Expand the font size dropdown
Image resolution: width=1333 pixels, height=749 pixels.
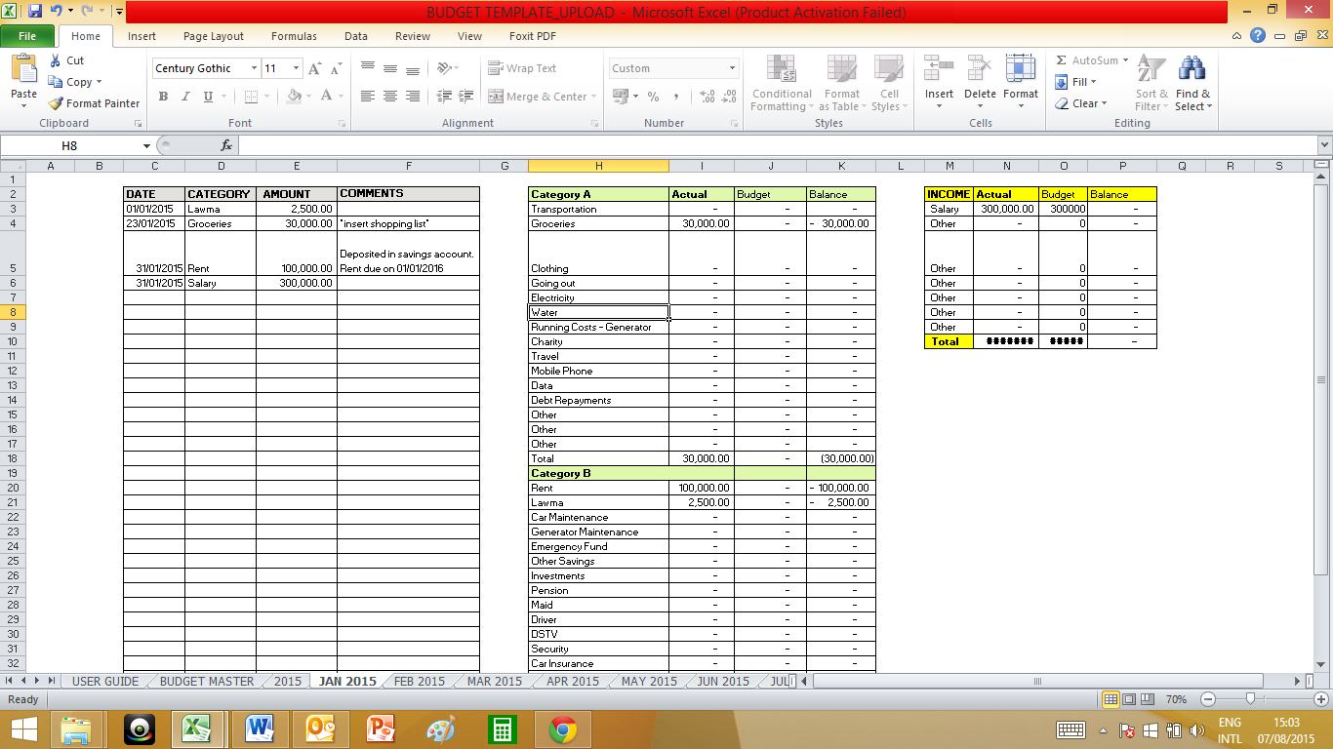point(296,68)
